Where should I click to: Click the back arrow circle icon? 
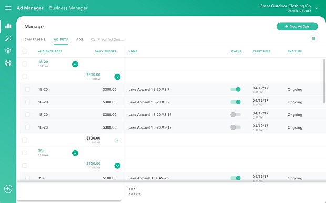coord(8,189)
